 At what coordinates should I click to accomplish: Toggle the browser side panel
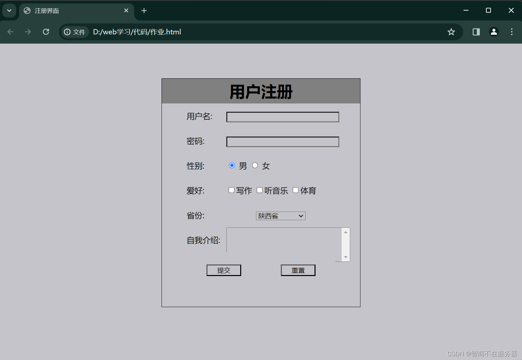coord(476,32)
